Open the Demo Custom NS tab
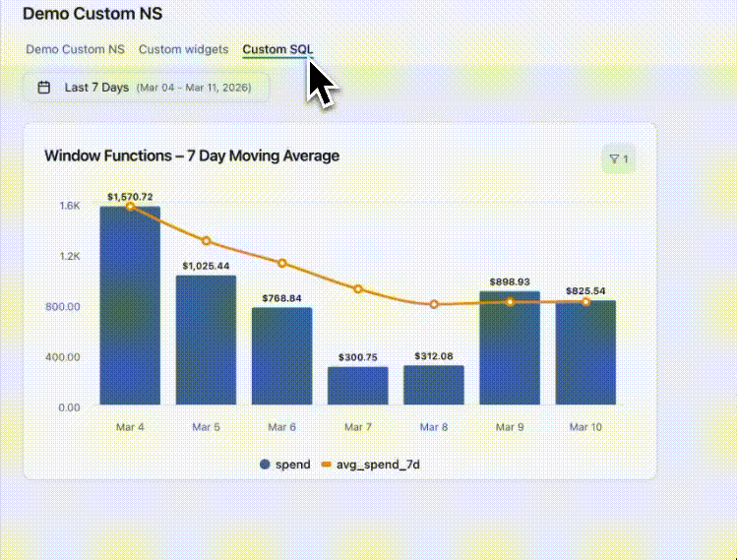The width and height of the screenshot is (737, 560). tap(75, 48)
